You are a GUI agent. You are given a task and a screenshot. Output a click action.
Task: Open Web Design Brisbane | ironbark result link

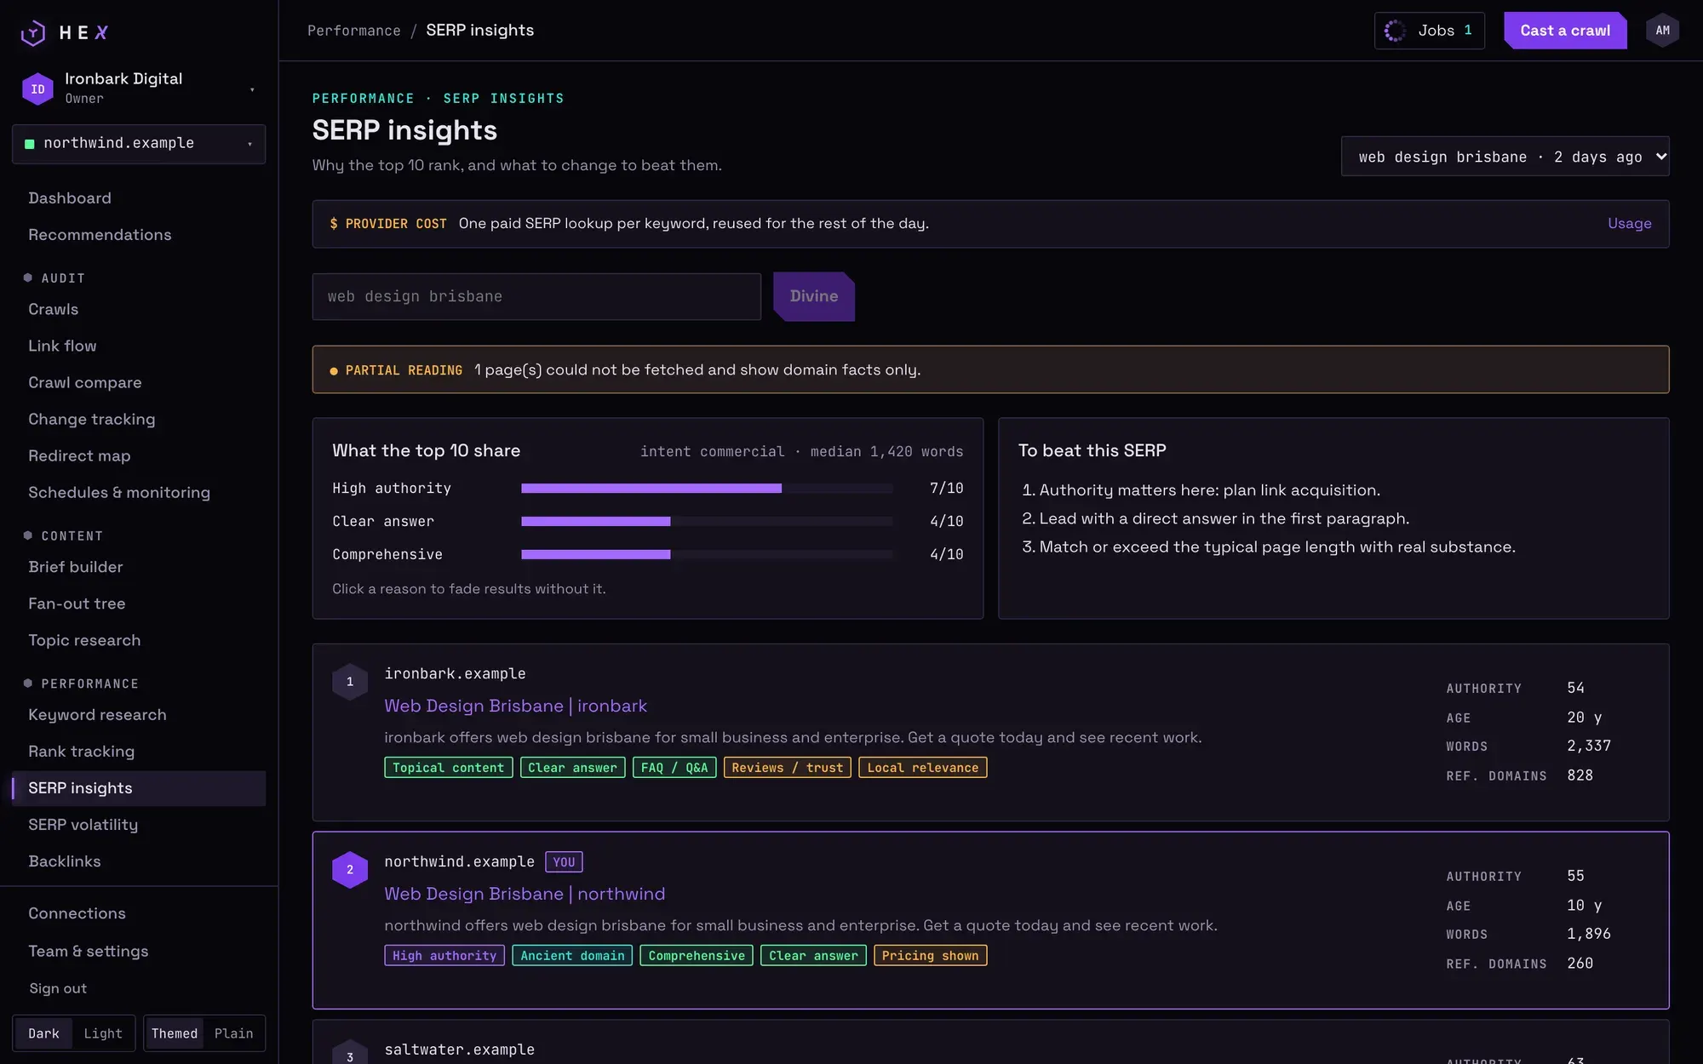515,706
